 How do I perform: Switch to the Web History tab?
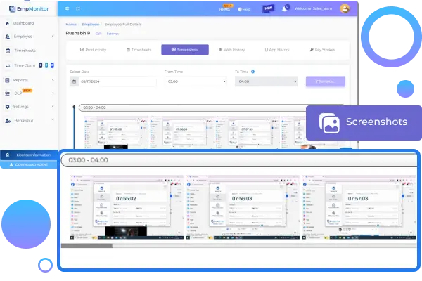click(231, 50)
